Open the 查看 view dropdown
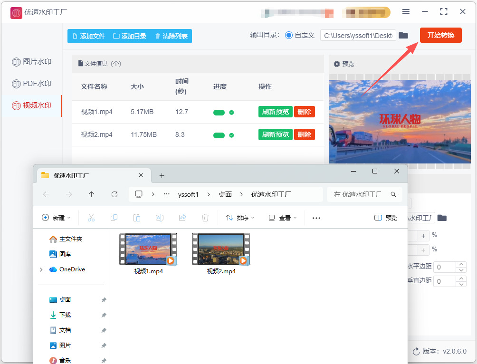This screenshot has width=477, height=364. coord(282,218)
